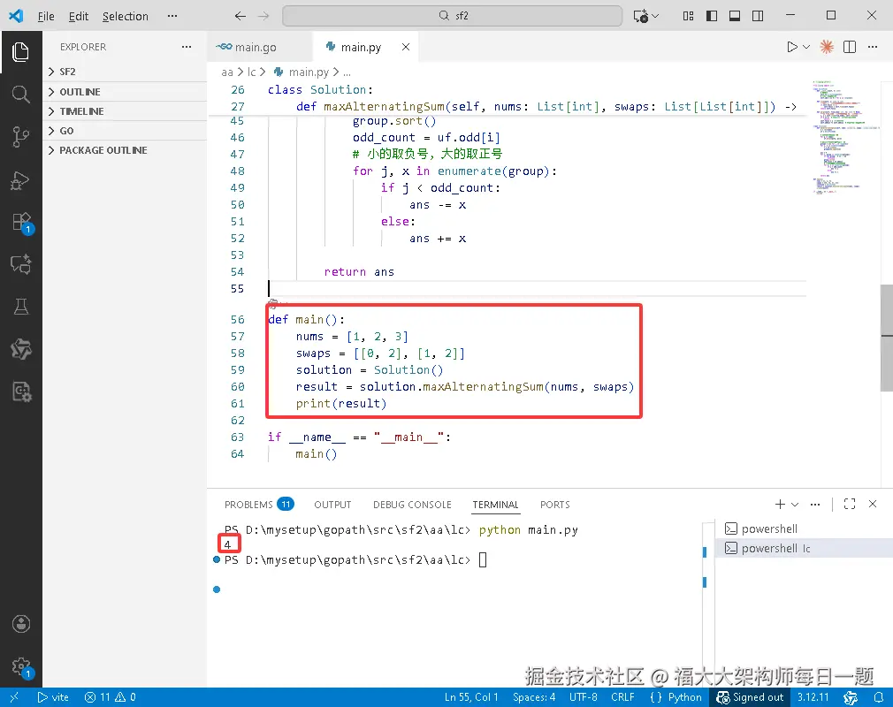
Task: Switch to the DEBUG CONSOLE tab
Action: (x=412, y=505)
